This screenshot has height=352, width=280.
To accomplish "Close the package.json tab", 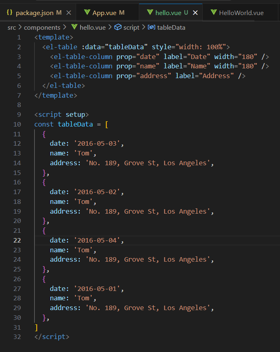I will [69, 13].
